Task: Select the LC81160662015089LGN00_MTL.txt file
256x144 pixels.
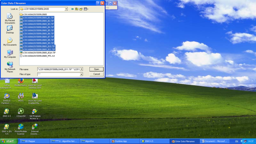Action: click(37, 56)
